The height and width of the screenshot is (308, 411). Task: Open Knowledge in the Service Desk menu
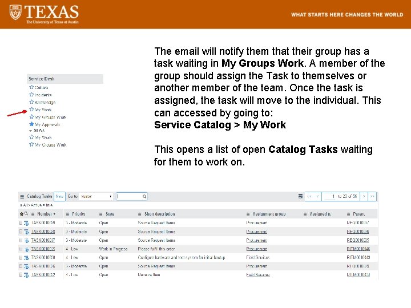point(45,102)
